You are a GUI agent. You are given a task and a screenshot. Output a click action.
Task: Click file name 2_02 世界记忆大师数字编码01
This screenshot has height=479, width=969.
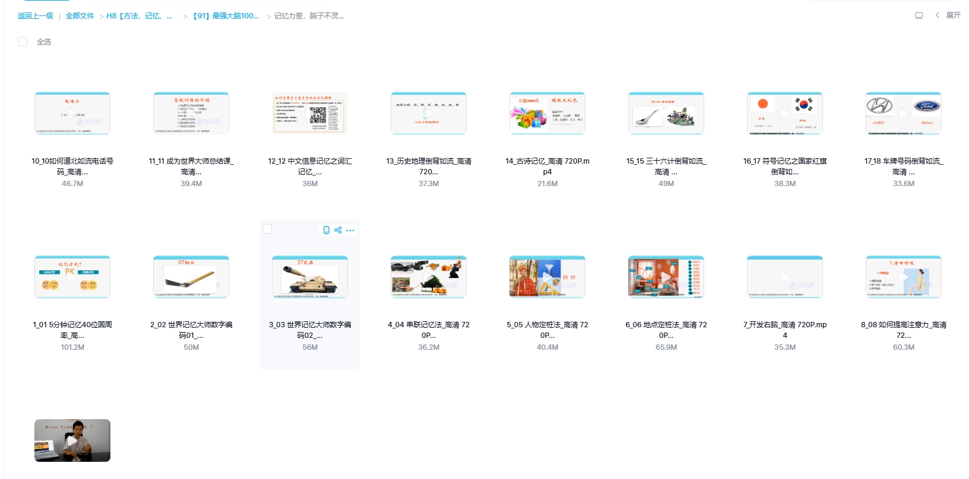click(x=191, y=330)
